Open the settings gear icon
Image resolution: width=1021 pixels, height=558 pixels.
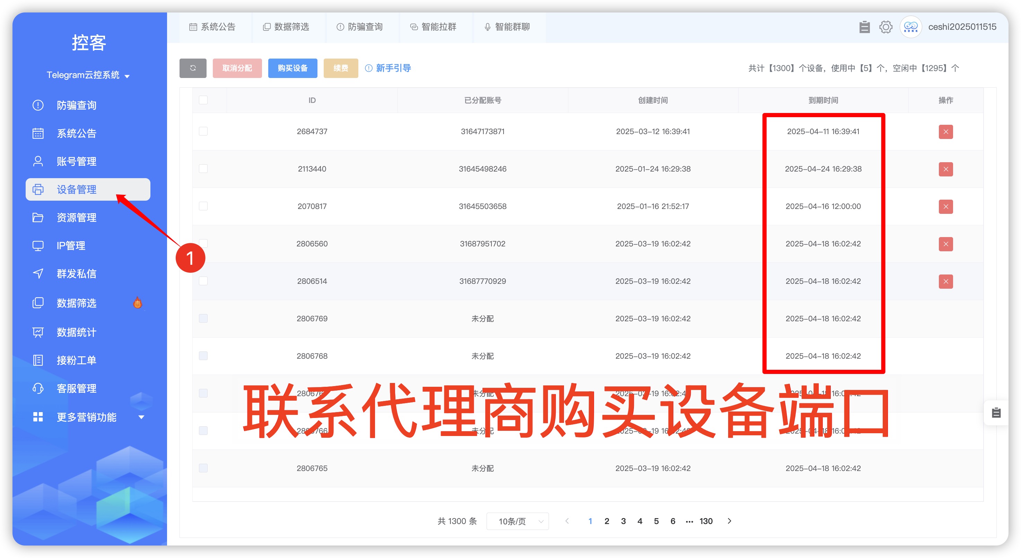coord(885,27)
